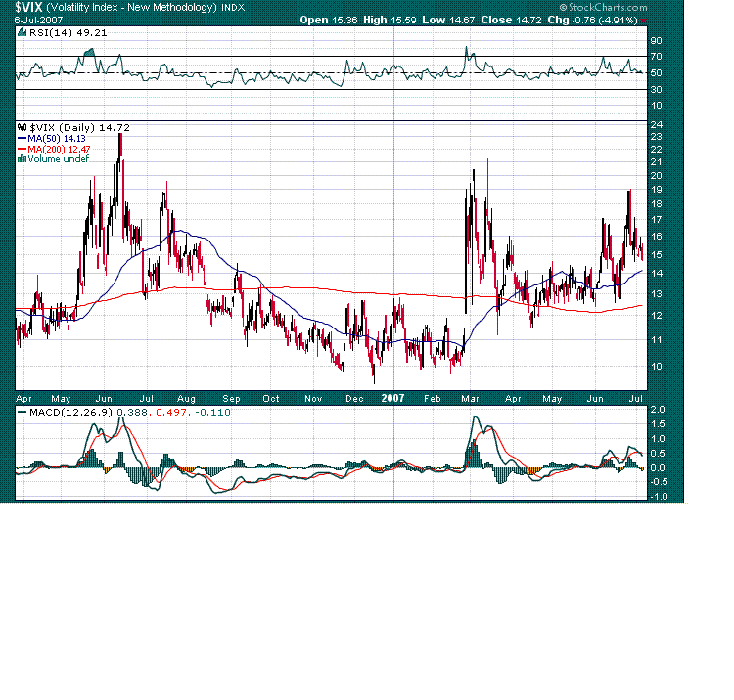Click the Aug month label on time axis

[x=186, y=399]
